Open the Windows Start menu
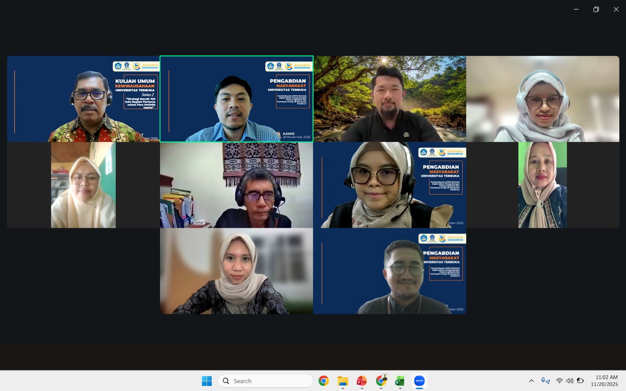The width and height of the screenshot is (626, 391). click(207, 380)
